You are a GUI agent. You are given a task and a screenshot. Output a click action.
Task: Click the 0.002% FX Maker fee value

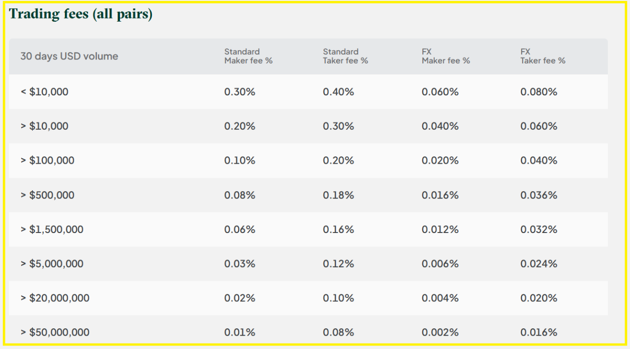coord(440,333)
